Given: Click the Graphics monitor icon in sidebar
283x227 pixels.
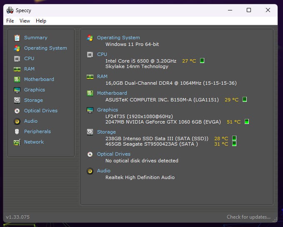Looking at the screenshot, I should pos(17,90).
